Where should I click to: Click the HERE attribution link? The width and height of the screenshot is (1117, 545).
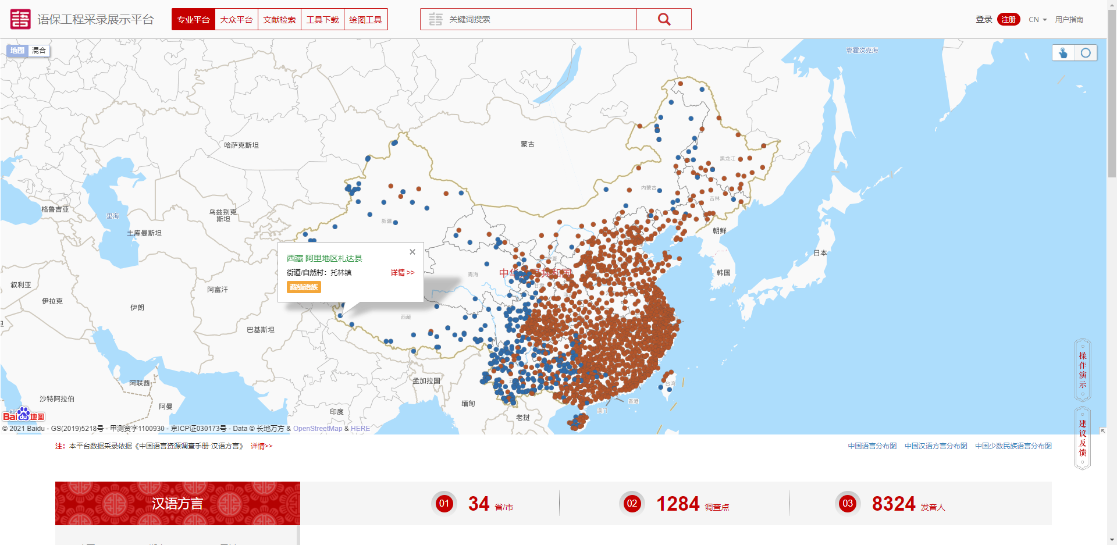[x=360, y=429]
